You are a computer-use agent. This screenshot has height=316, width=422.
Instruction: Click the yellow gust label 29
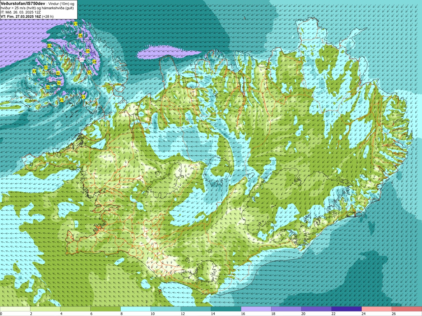(x=34, y=71)
